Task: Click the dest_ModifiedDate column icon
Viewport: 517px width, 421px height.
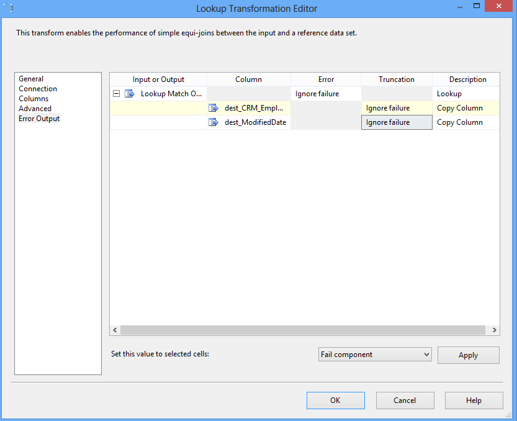Action: pos(214,122)
